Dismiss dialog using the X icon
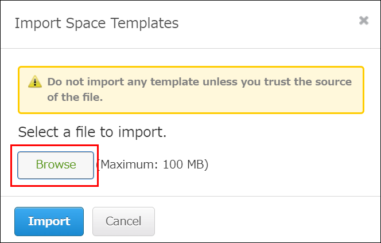 click(x=363, y=21)
